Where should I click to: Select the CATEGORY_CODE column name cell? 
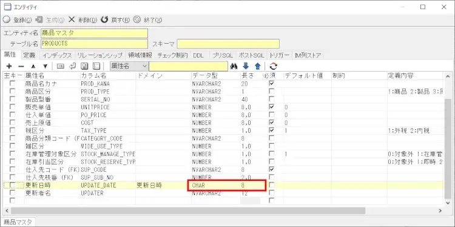107,138
